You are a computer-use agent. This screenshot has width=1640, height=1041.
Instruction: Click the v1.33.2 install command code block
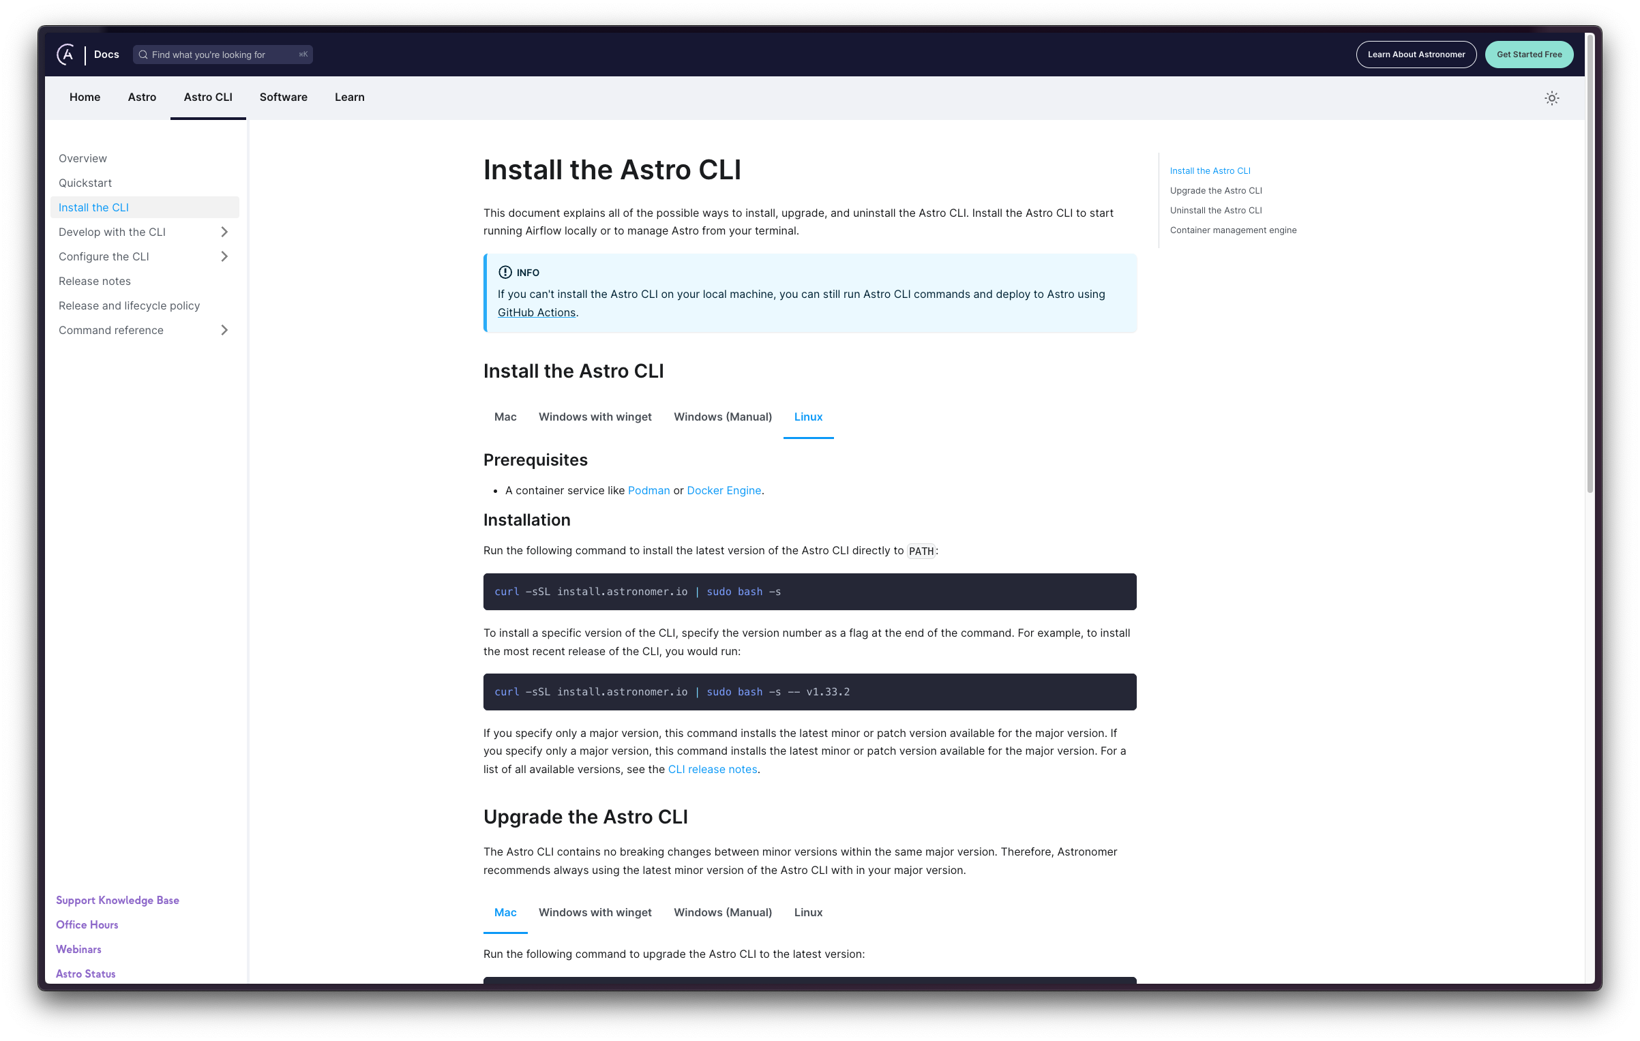809,692
